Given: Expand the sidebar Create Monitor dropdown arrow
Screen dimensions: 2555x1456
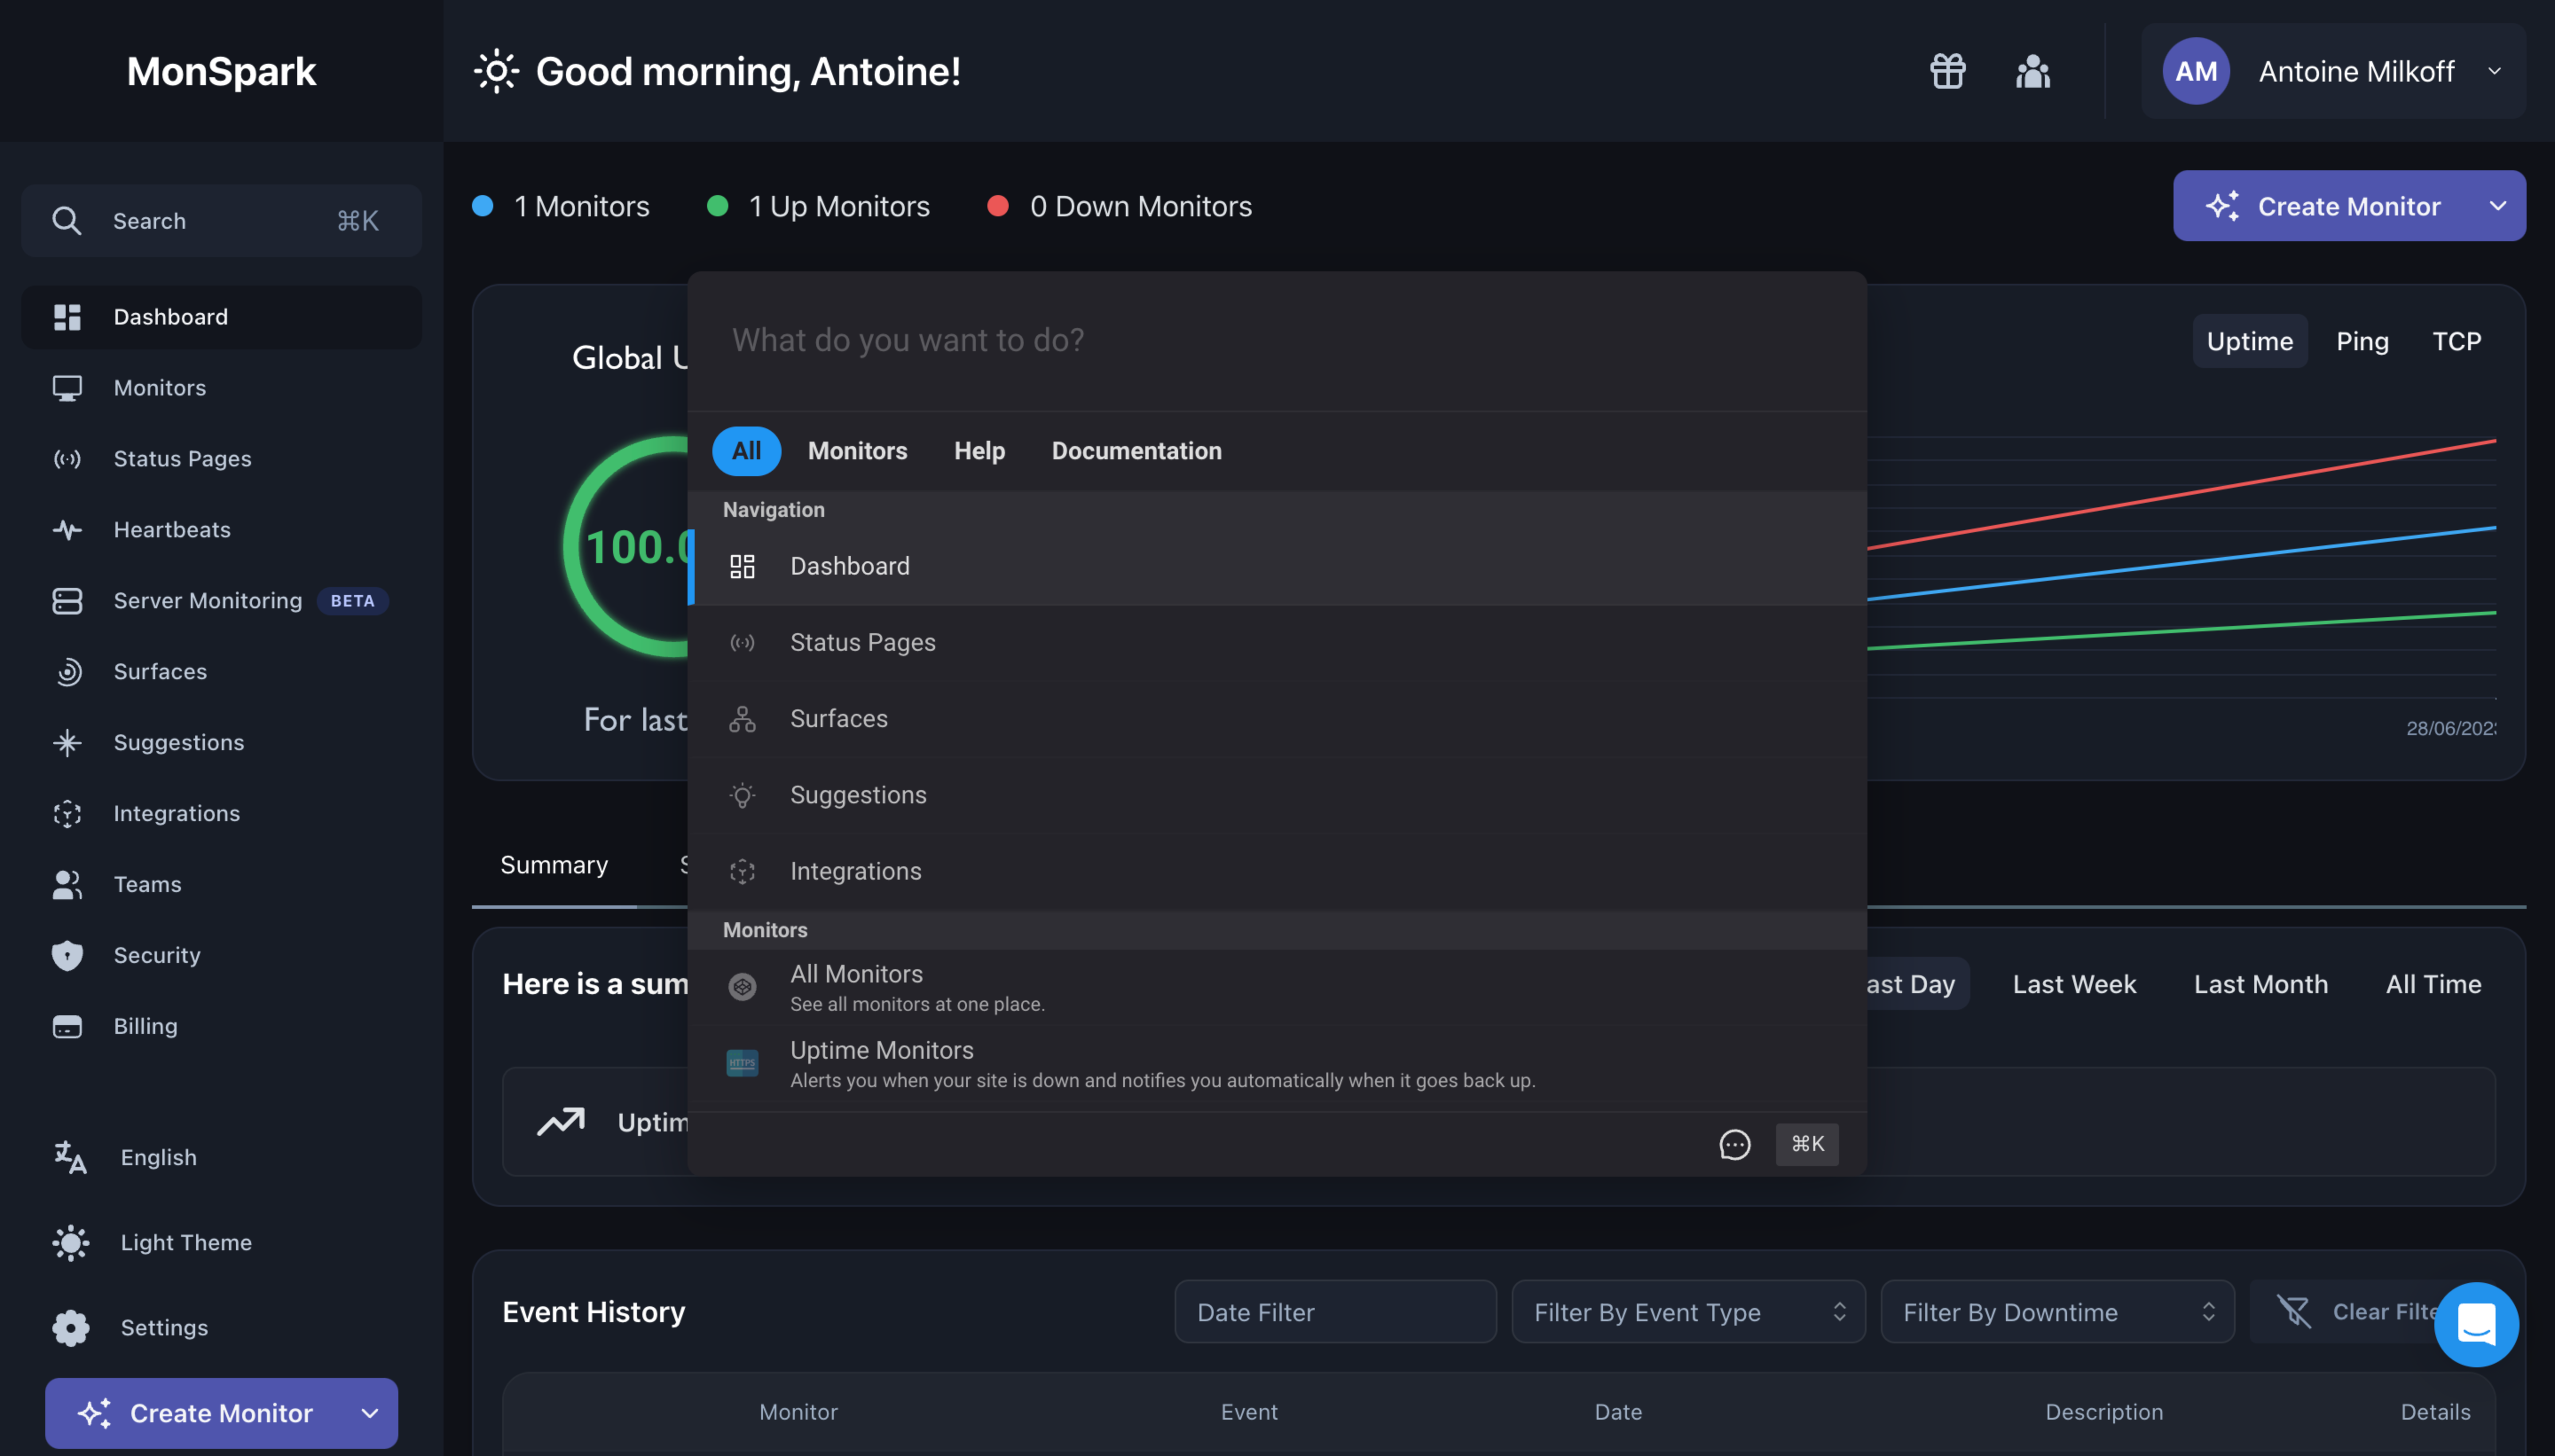Looking at the screenshot, I should pyautogui.click(x=370, y=1413).
